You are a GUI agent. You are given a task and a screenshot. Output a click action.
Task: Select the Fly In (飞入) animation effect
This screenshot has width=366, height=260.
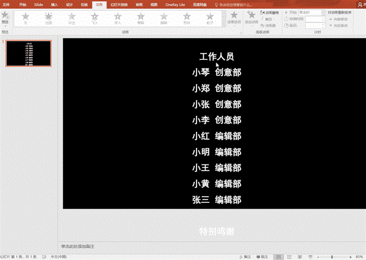tap(95, 18)
